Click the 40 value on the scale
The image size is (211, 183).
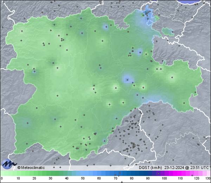66,178
